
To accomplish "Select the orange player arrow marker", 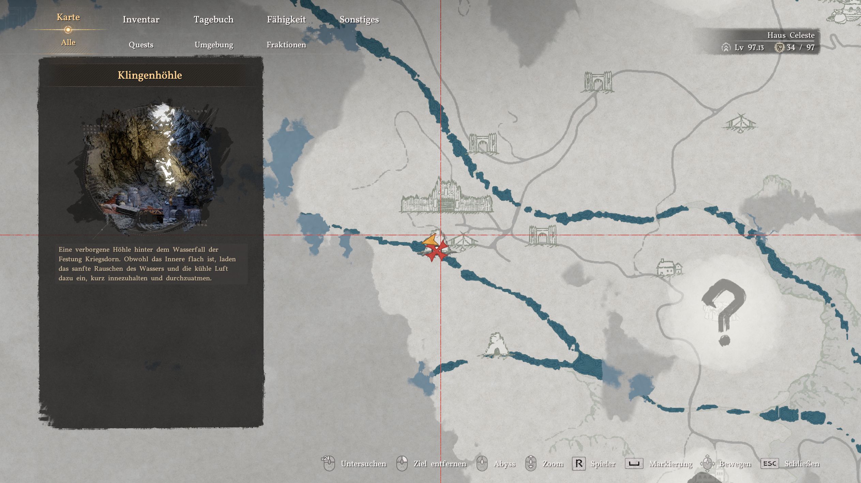I will [x=430, y=240].
